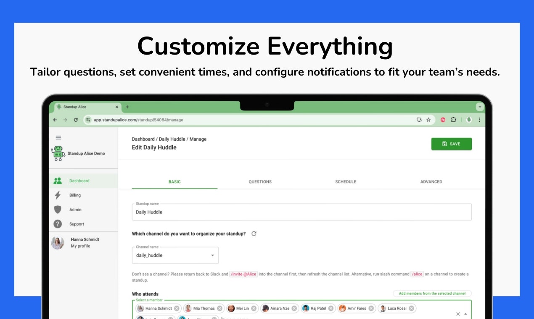This screenshot has height=319, width=534.
Task: Click the Hanna Schmidt profile avatar in the sidebar
Action: (x=58, y=243)
